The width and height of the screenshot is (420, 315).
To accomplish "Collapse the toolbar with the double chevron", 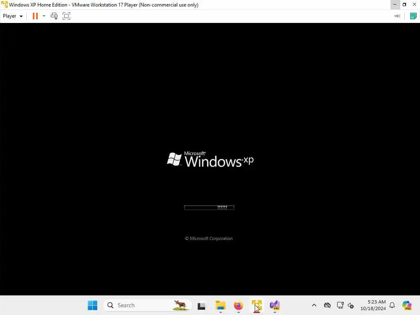I will 397,16.
